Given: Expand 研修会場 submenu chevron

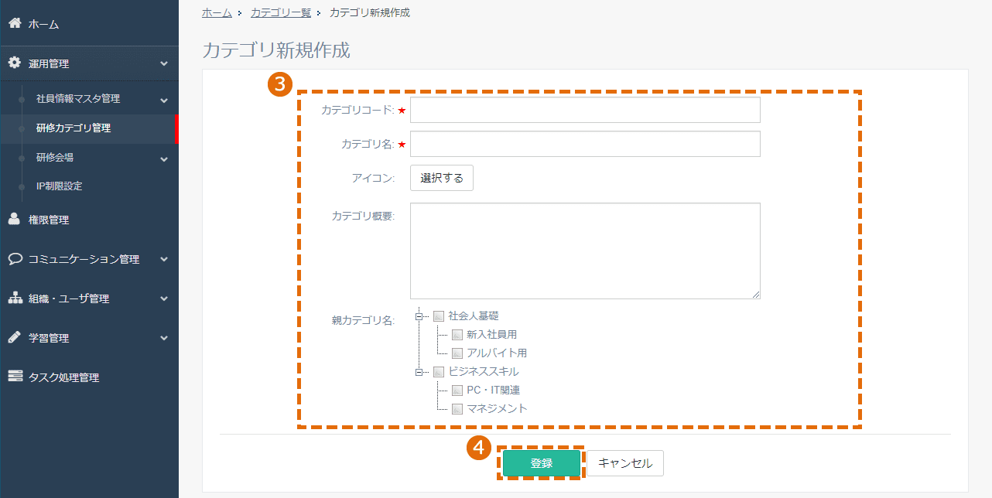Looking at the screenshot, I should (164, 159).
